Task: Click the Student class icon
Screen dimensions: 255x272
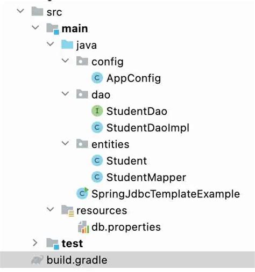Action: 97,160
